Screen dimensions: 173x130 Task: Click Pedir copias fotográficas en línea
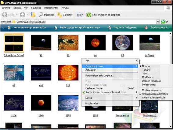80,28
